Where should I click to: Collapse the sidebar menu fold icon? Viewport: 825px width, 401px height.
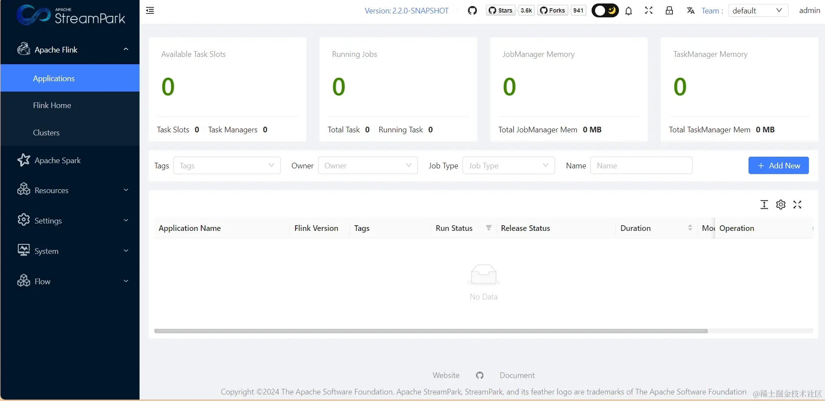(x=150, y=10)
